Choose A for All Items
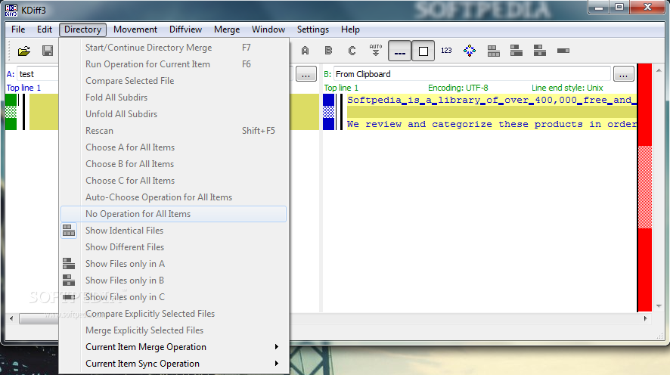670x375 pixels. [x=173, y=147]
